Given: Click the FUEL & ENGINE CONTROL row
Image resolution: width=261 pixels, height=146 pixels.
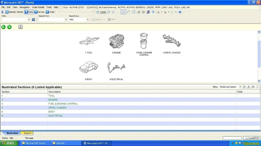Looking at the screenshot, I should pos(130,104).
